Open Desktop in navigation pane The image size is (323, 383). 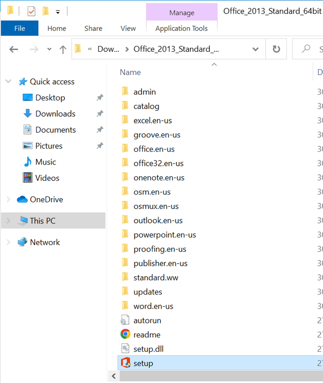(x=50, y=98)
